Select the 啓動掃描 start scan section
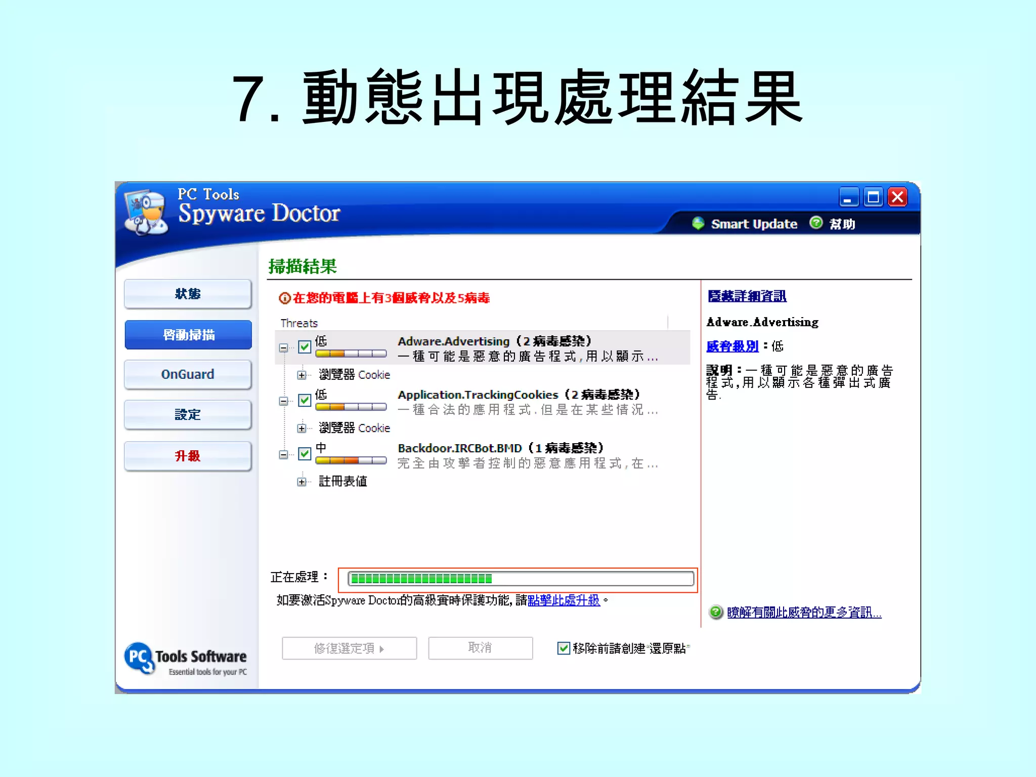This screenshot has width=1036, height=777. pyautogui.click(x=188, y=335)
